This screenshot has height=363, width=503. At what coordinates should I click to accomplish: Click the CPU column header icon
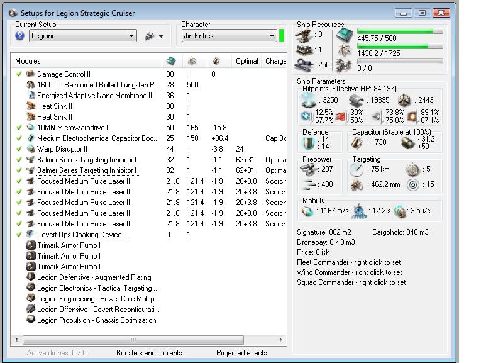171,60
